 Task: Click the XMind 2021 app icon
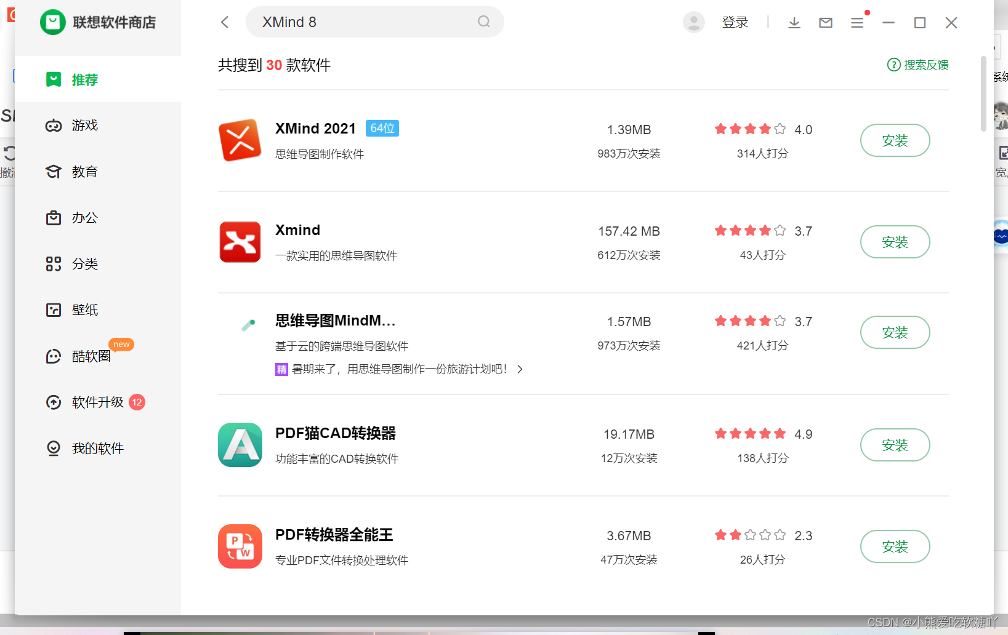tap(240, 140)
